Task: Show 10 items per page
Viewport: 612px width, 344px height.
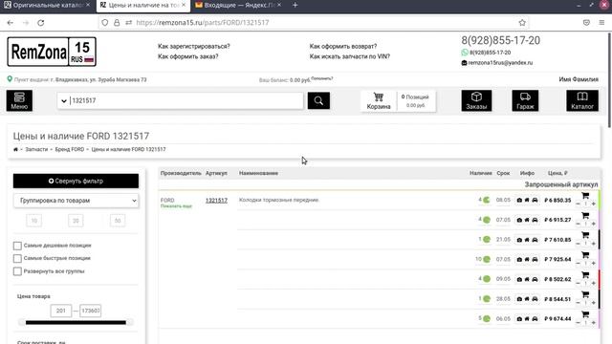Action: (34, 221)
